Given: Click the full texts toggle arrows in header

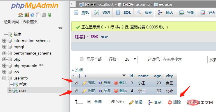Looking at the screenshot, I should 80,76.
